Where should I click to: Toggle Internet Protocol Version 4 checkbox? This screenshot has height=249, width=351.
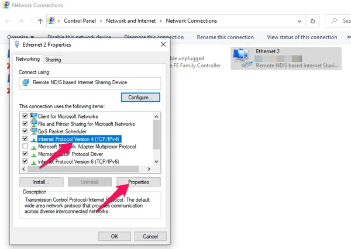[25, 139]
